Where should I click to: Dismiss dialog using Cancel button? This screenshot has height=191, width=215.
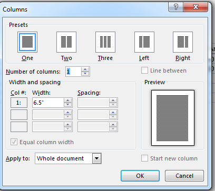pos(184,176)
